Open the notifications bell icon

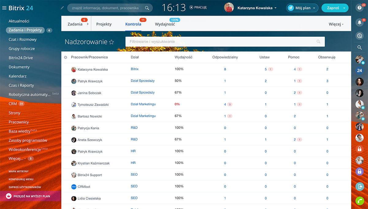359,22
